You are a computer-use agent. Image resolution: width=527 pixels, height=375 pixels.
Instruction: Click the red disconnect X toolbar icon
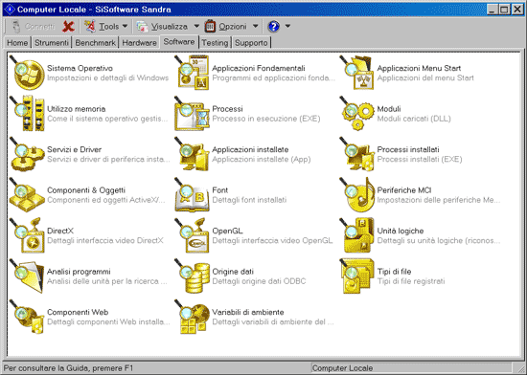[x=68, y=26]
